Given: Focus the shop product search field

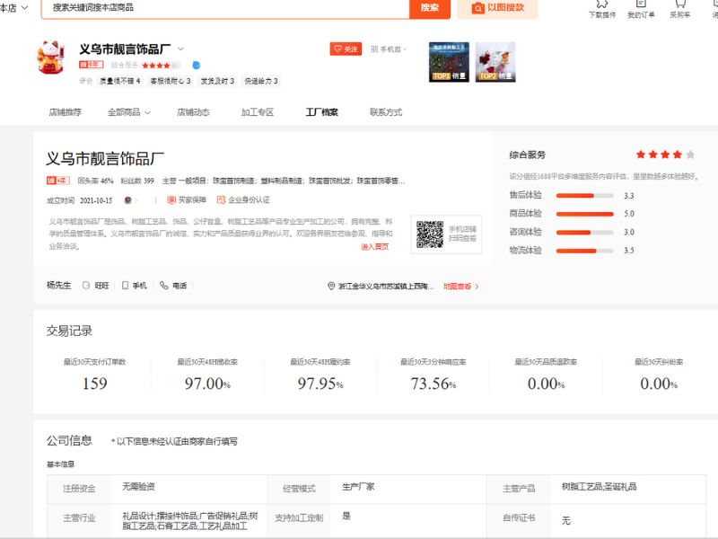Looking at the screenshot, I should click(x=225, y=8).
